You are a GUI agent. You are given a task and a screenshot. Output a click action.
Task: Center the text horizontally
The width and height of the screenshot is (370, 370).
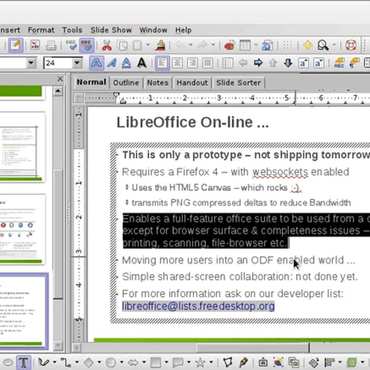pos(177,63)
